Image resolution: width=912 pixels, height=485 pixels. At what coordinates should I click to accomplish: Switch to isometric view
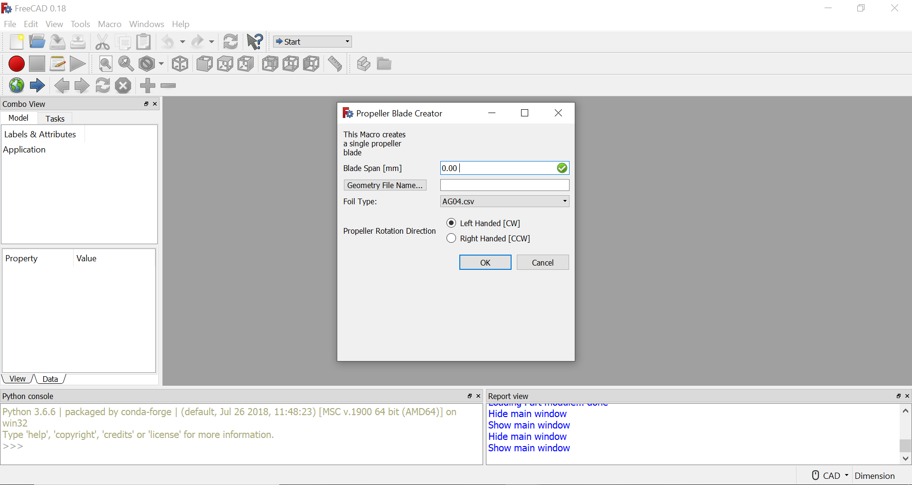click(180, 63)
